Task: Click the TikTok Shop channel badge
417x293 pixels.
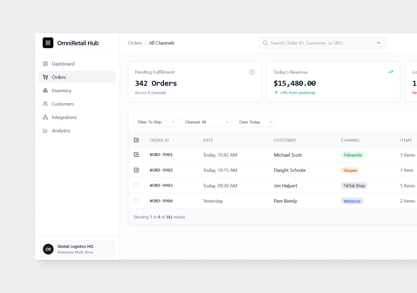Action: pos(354,186)
